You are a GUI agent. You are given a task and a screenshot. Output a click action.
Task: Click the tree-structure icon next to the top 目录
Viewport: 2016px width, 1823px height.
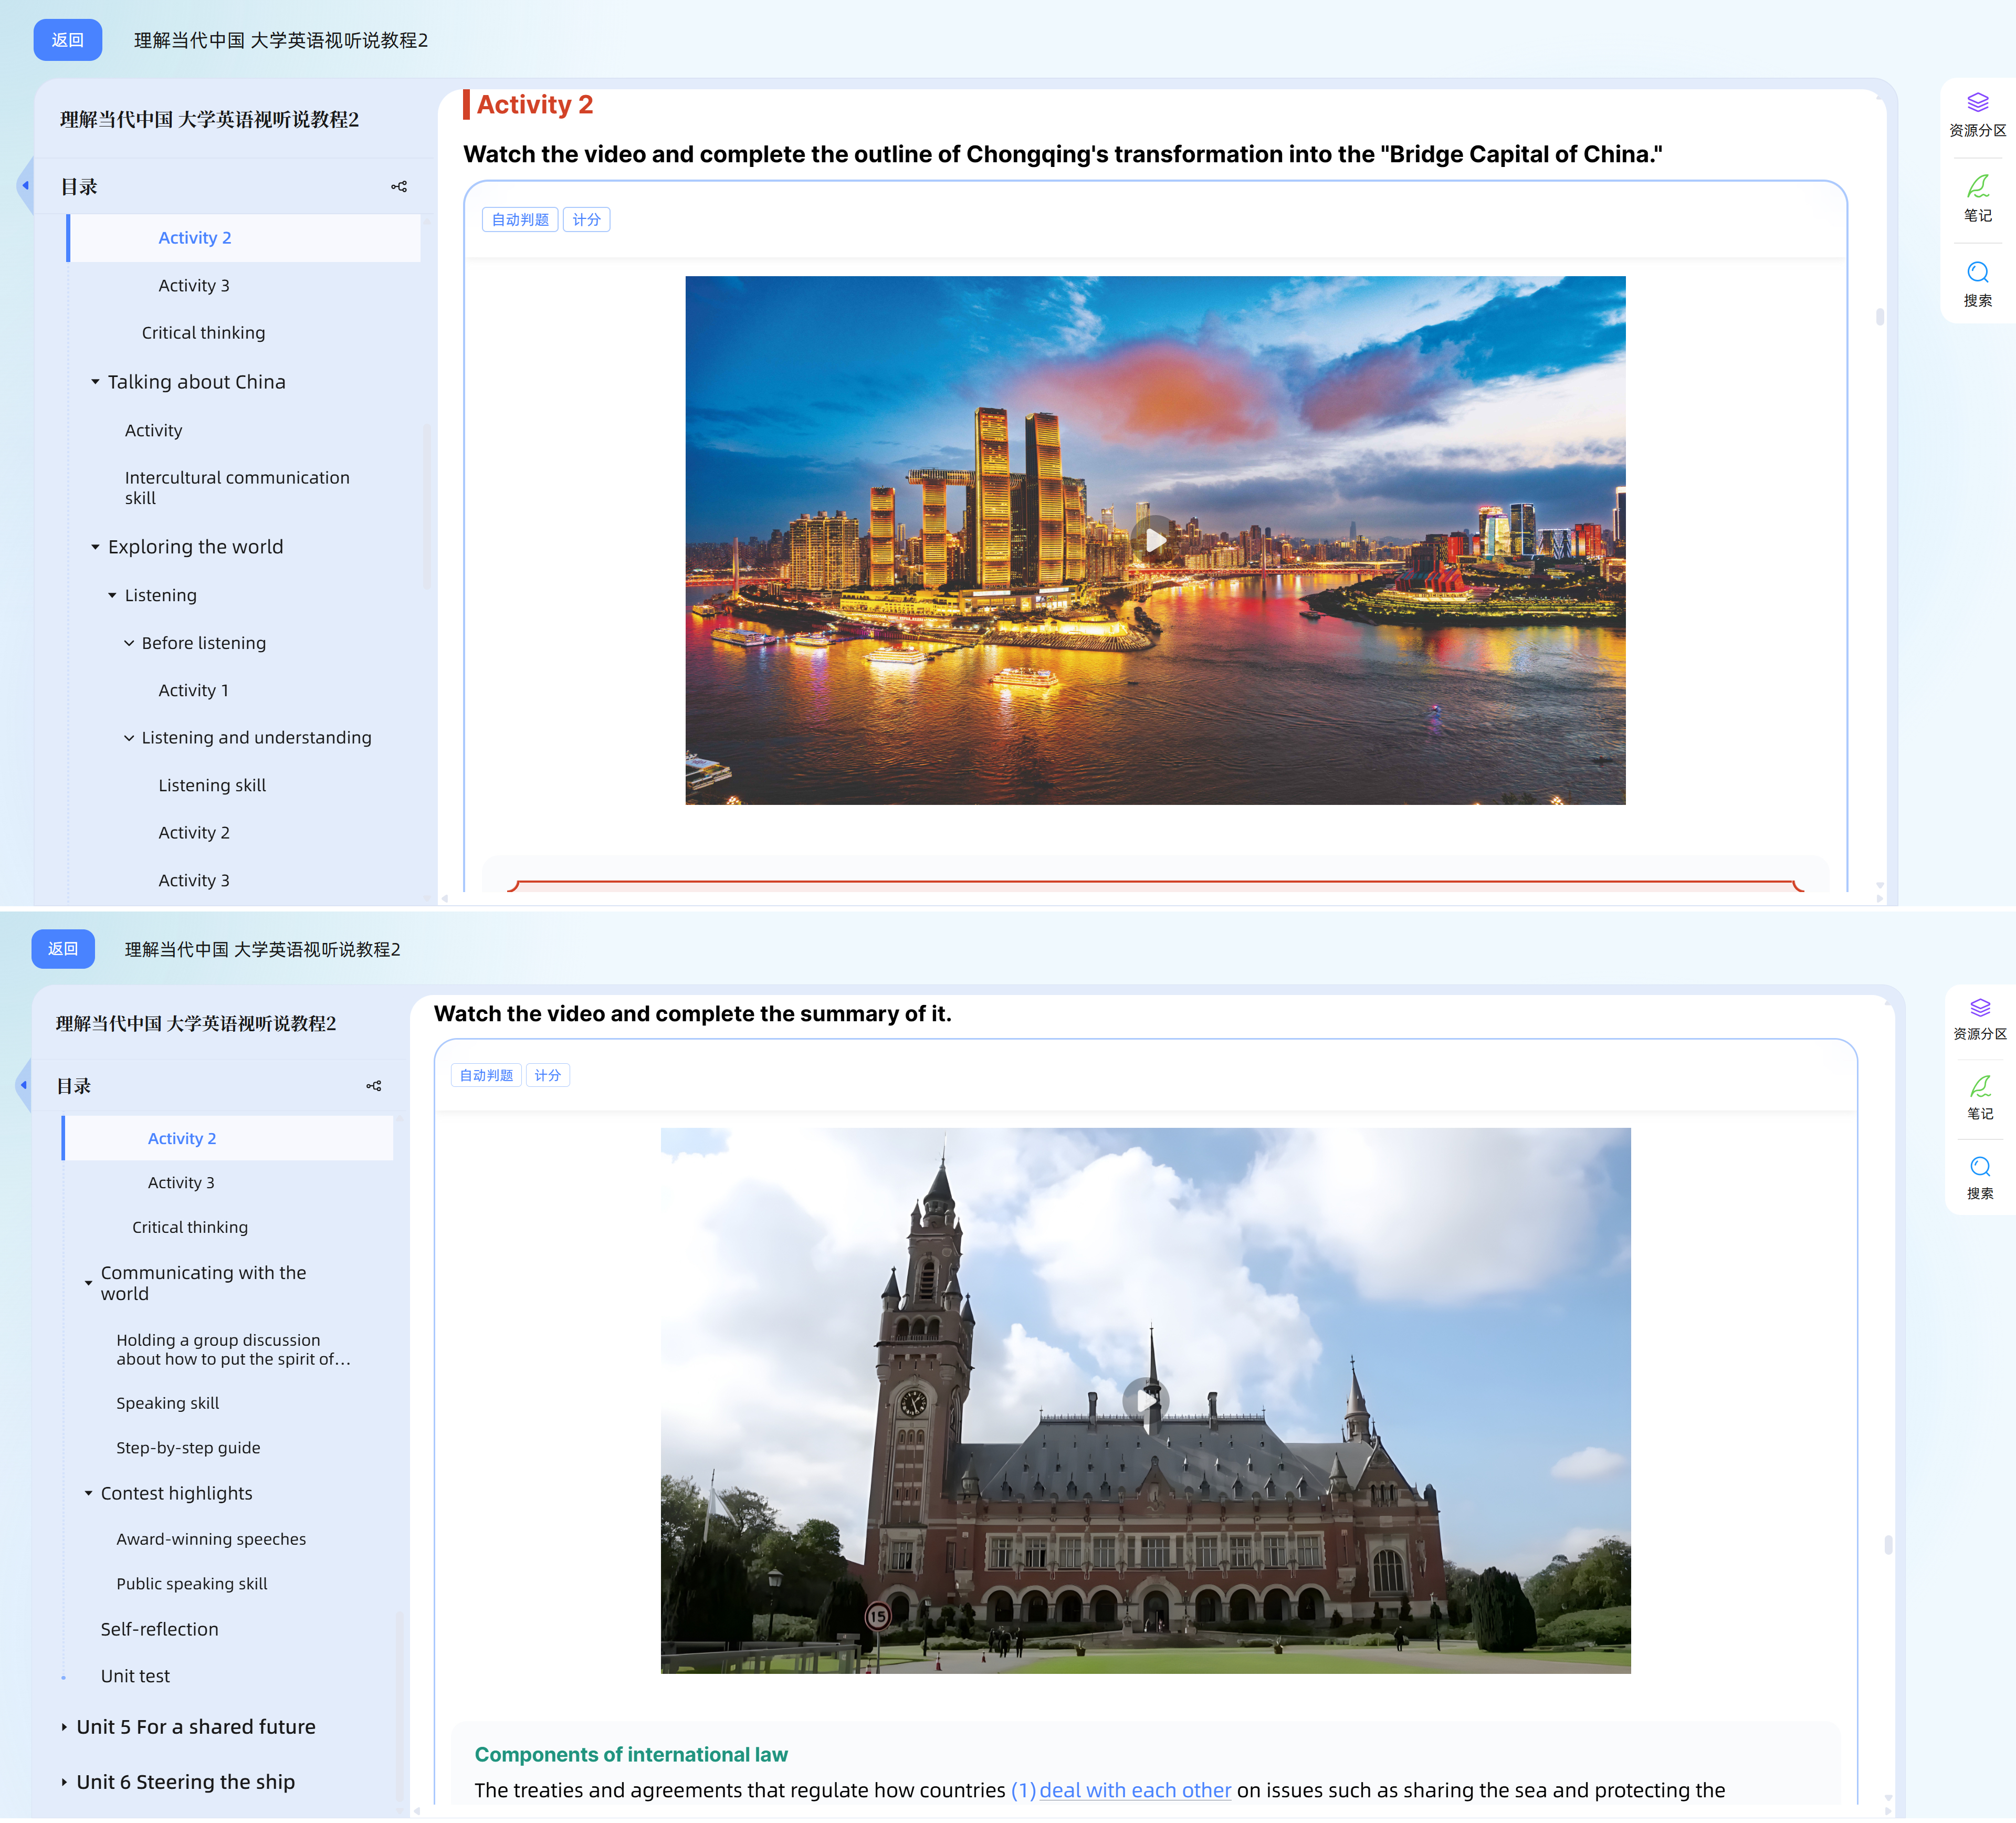click(399, 187)
